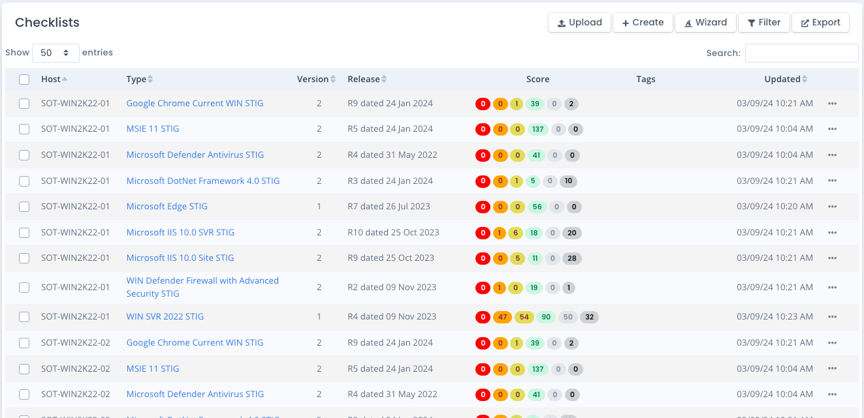Click updated time 03/09/24 10:20 AM
The width and height of the screenshot is (864, 418).
(x=775, y=207)
